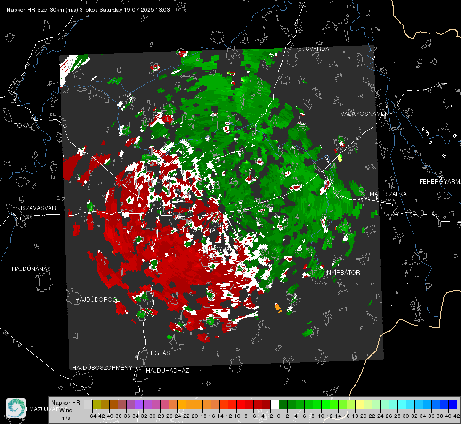Viewport: 461px width, 424px height.
Task: Select the VÁSÁROSNAMÉNY city label
Action: (x=367, y=114)
